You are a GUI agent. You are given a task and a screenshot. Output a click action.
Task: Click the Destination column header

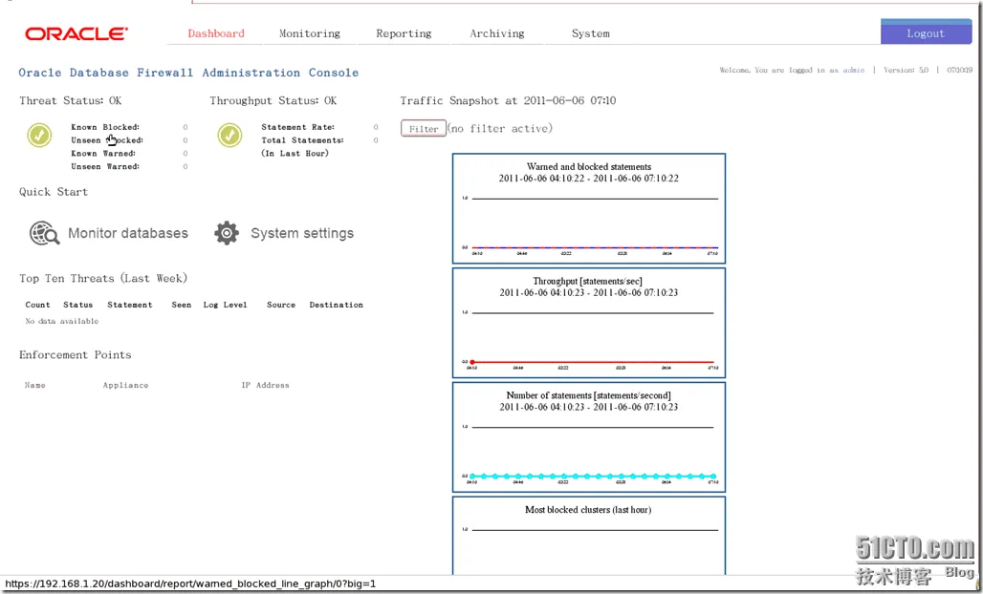click(x=336, y=305)
